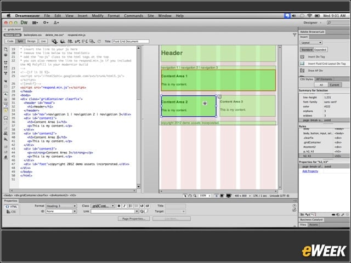
Task: Click the Multiscreen preview icon in document toolbar
Action: (x=54, y=42)
